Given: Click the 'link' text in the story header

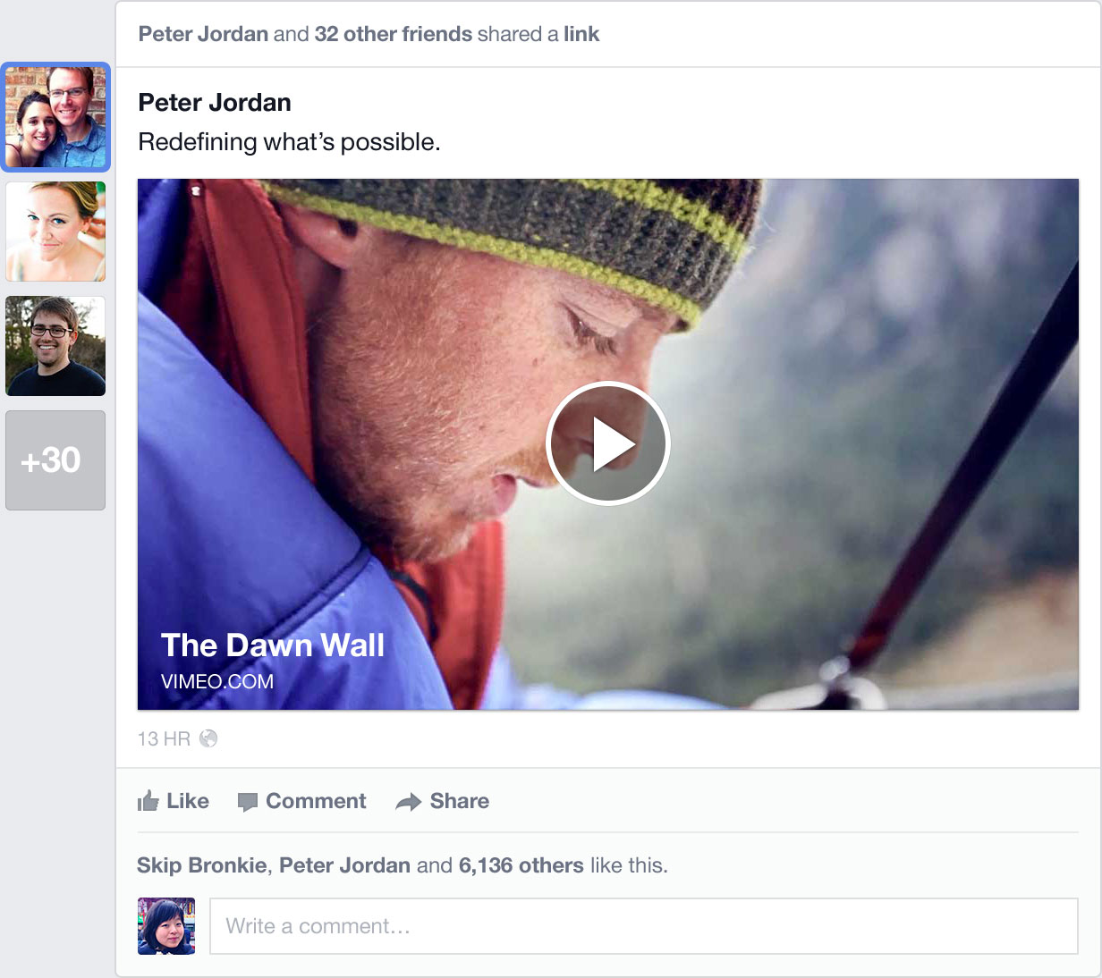Looking at the screenshot, I should (582, 33).
